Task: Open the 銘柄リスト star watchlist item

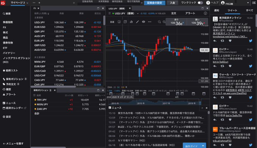Action: [10, 70]
